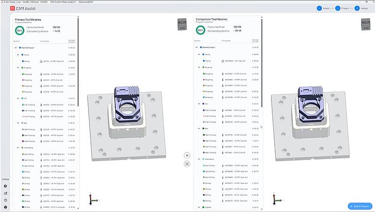Toggle the eye visibility button between viewports
375x212 pixels.
187,155
